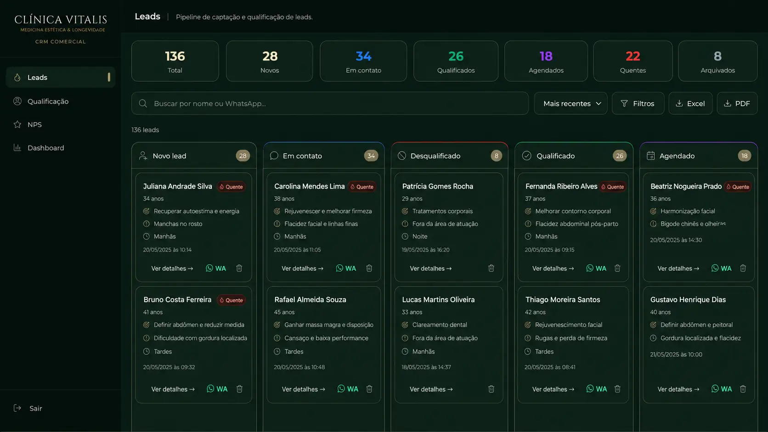
Task: Remove Thiago Moreira Santos via trash icon
Action: (x=617, y=389)
